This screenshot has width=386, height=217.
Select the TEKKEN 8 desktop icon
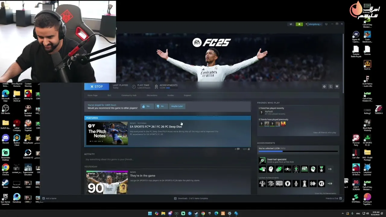378,110
